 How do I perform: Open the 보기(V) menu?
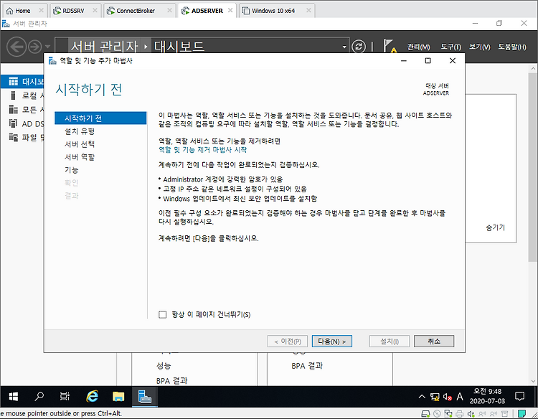tap(480, 47)
